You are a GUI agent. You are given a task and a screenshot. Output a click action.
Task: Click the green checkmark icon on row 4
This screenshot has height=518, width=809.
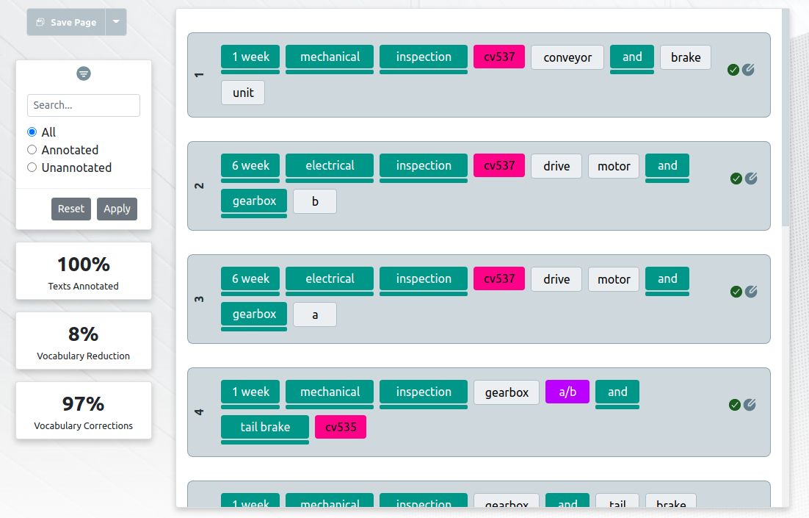(734, 405)
